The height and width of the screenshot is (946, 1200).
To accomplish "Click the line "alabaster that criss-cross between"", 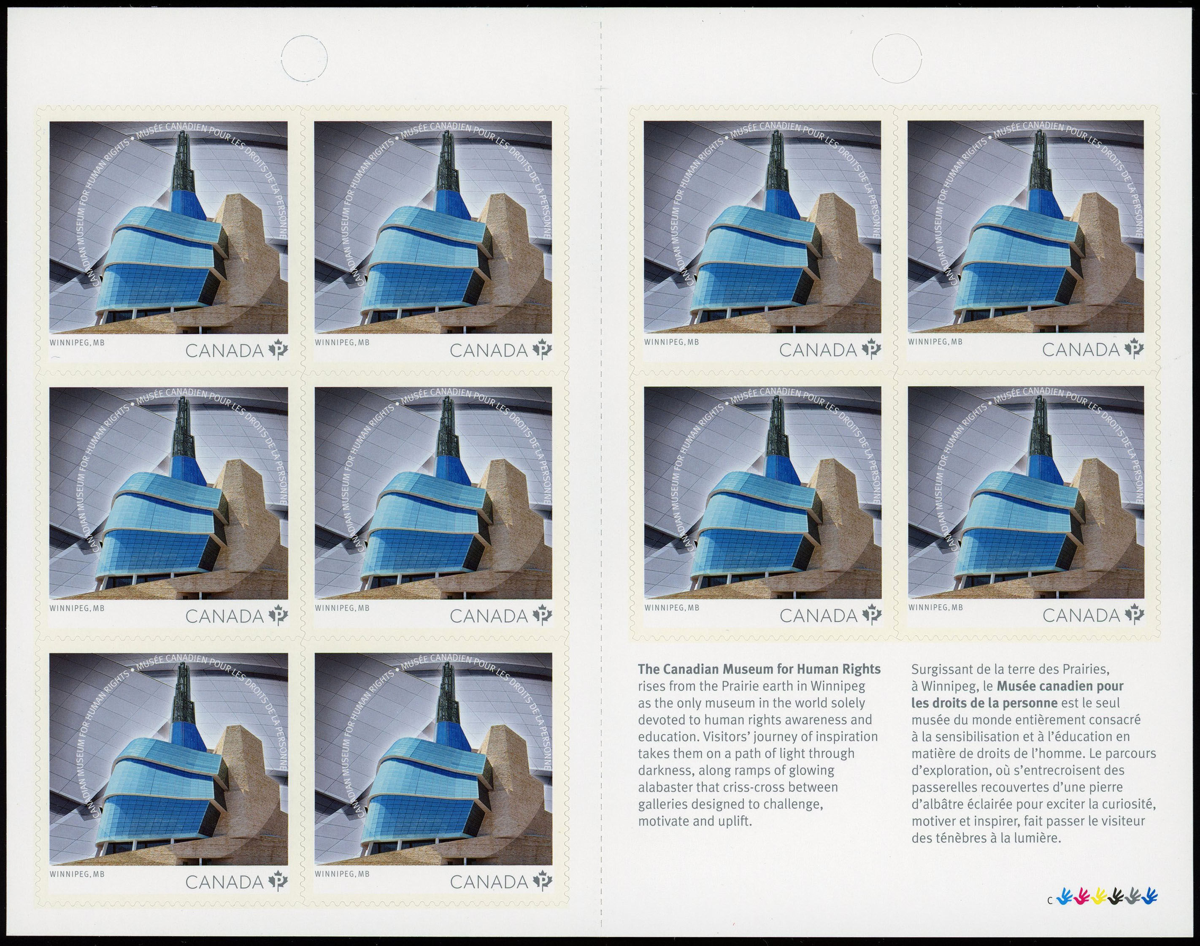I will (x=738, y=787).
